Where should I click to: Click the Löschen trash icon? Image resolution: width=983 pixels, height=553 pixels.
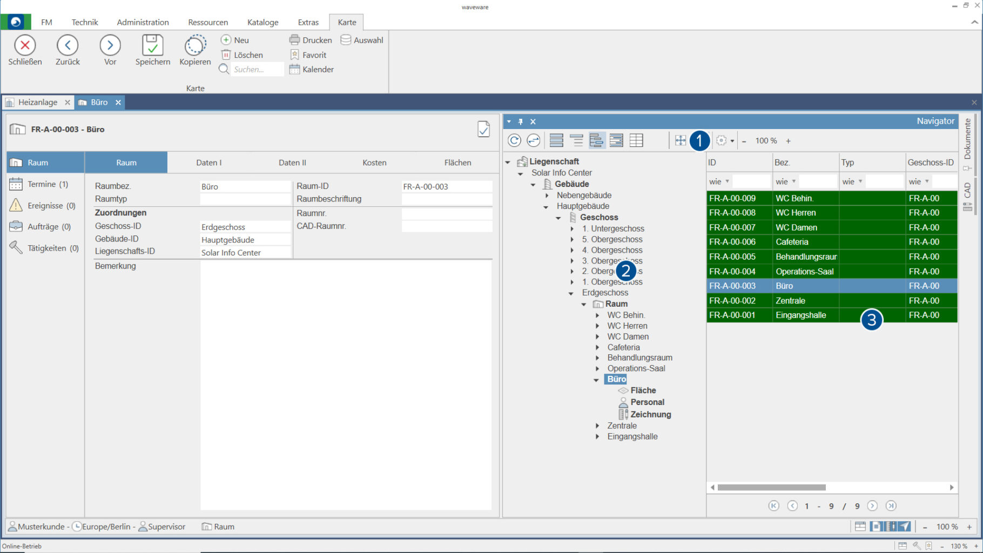point(226,55)
